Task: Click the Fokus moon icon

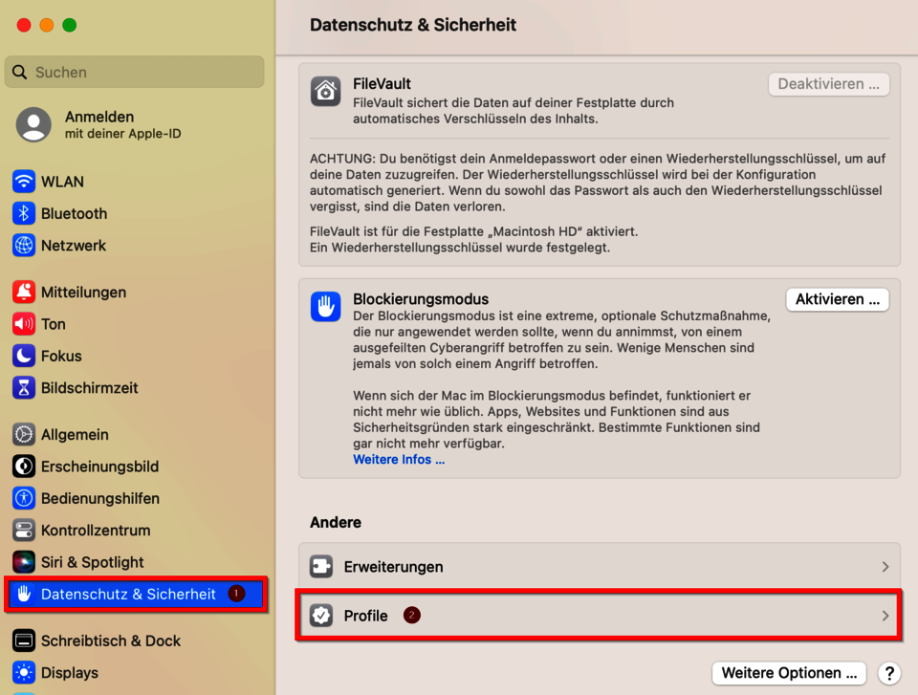Action: [24, 356]
